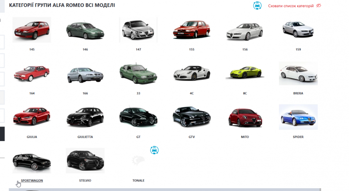Open the black Sportwagon car image
349x191 pixels.
pyautogui.click(x=32, y=161)
